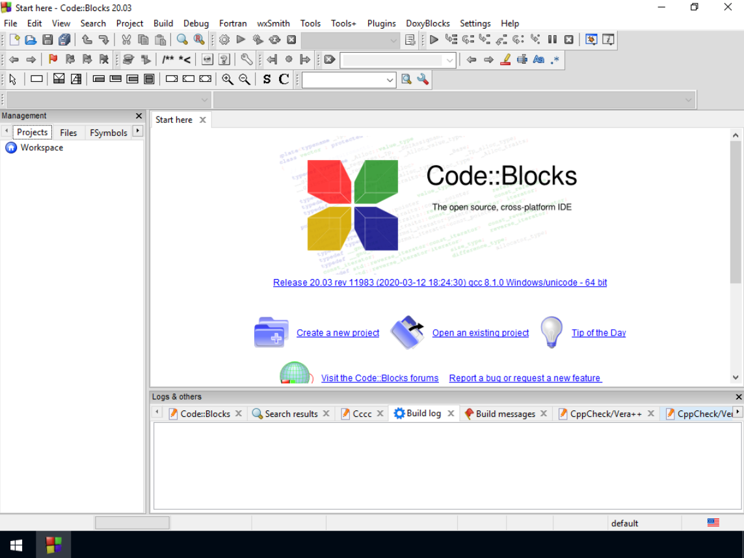The width and height of the screenshot is (744, 558).
Task: Click the Build and run icon
Action: 258,40
